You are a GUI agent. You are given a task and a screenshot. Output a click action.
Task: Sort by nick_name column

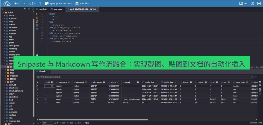coord(104,82)
